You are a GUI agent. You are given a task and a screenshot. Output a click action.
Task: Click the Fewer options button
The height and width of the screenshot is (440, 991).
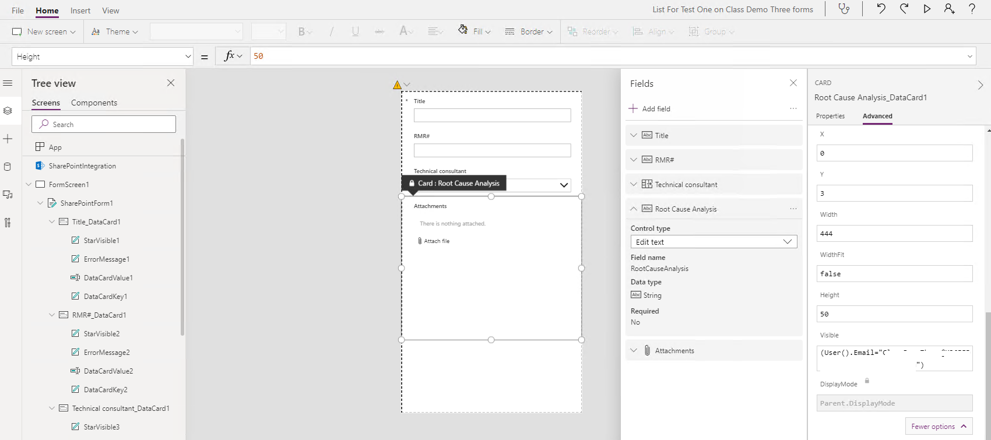click(939, 427)
